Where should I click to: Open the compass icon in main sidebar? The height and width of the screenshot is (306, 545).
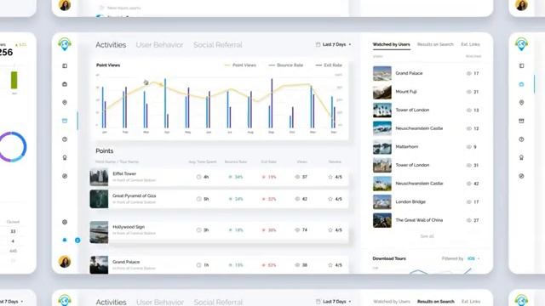pos(65,176)
